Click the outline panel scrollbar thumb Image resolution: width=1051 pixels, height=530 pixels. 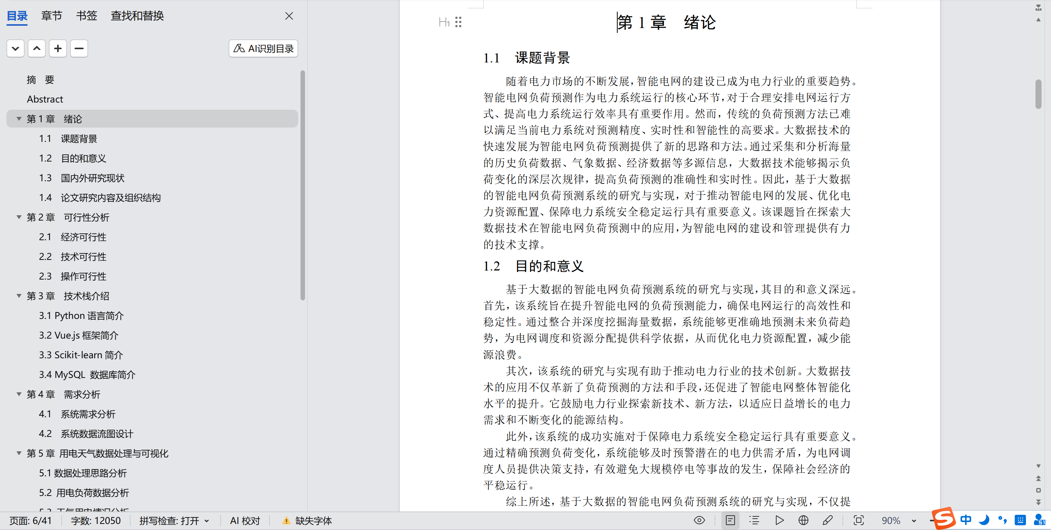click(x=303, y=185)
